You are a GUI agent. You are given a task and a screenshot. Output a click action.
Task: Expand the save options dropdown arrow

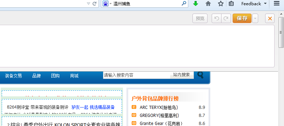255,18
